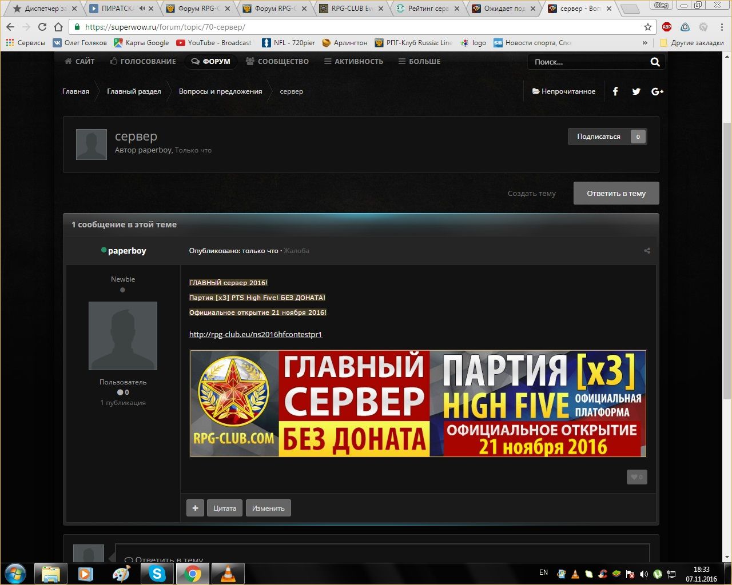Switch to the Ожидает под browser tab
Viewport: 732px width, 585px height.
[x=504, y=9]
